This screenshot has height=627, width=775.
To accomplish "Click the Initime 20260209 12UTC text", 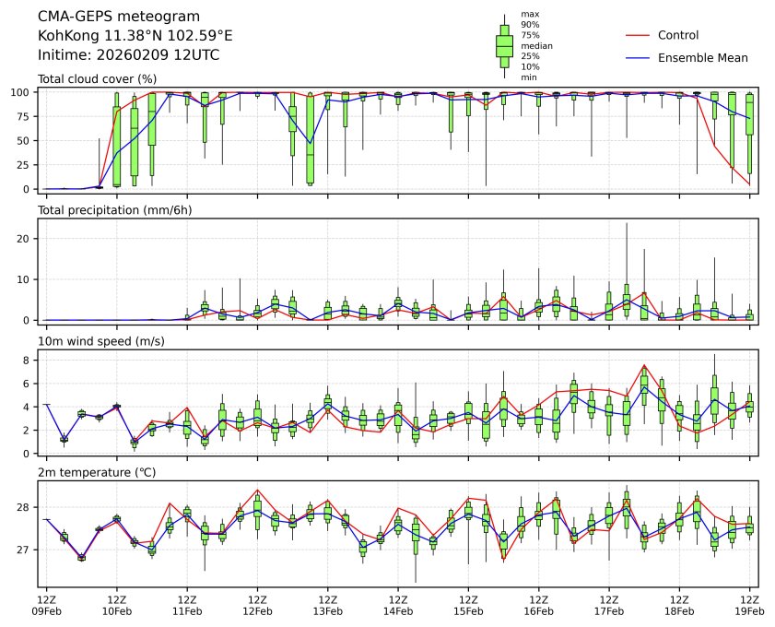I will pos(128,54).
